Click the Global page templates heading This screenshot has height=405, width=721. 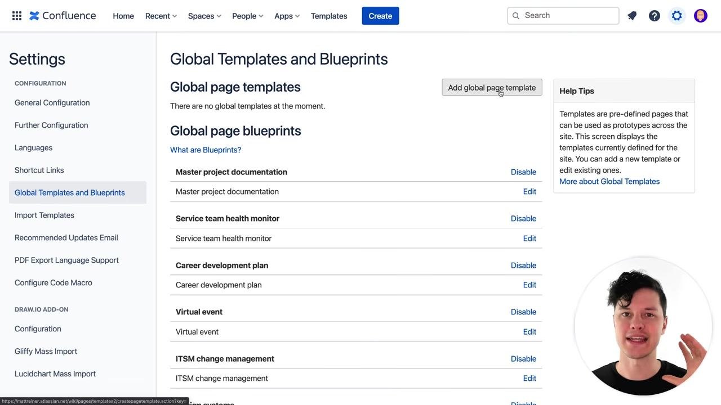(x=235, y=87)
